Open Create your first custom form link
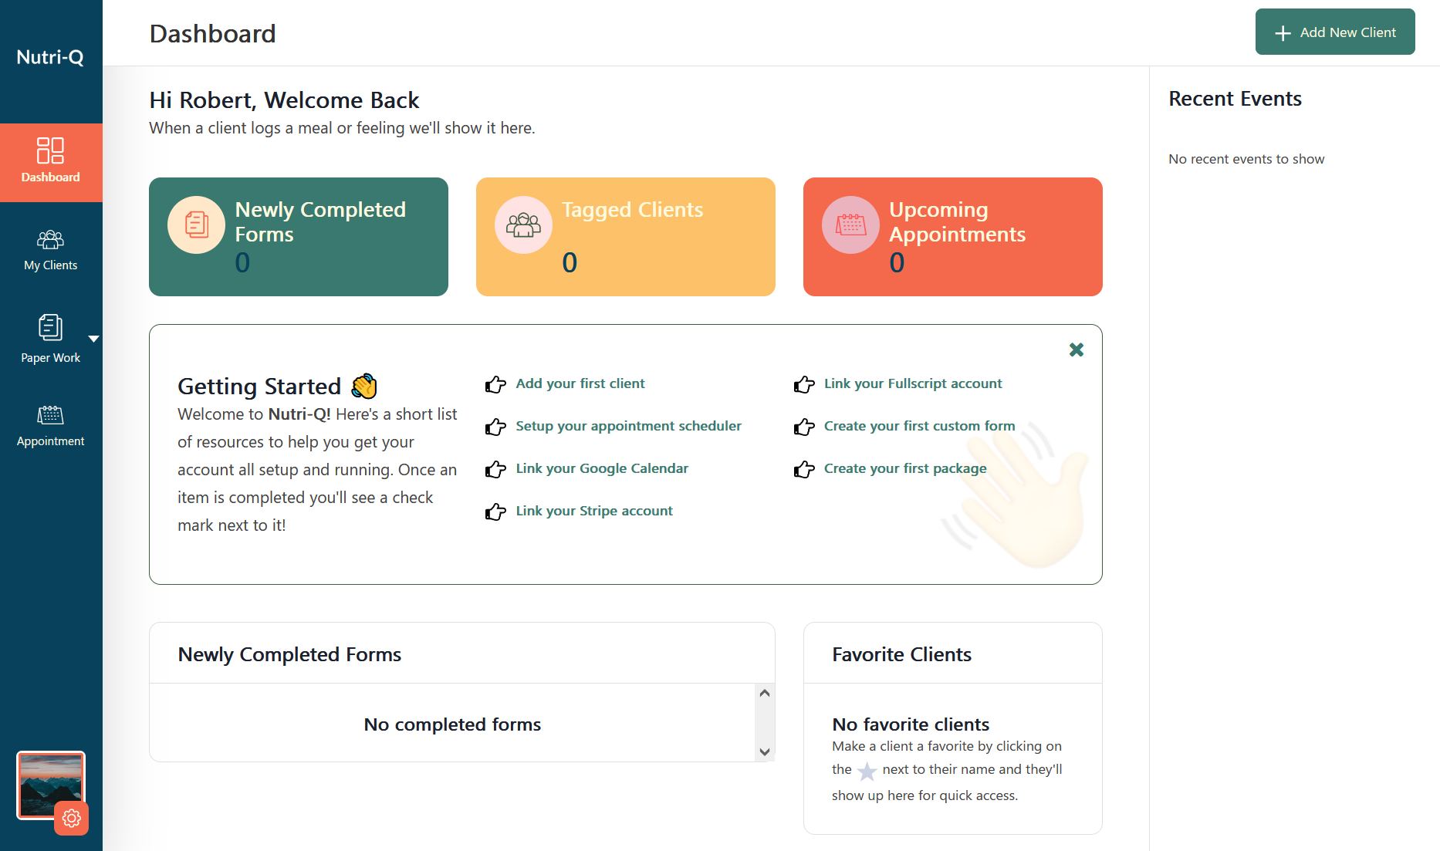The image size is (1440, 851). 919,426
